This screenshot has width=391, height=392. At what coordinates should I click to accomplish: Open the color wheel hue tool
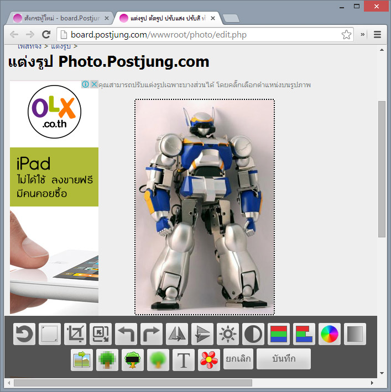pos(330,334)
